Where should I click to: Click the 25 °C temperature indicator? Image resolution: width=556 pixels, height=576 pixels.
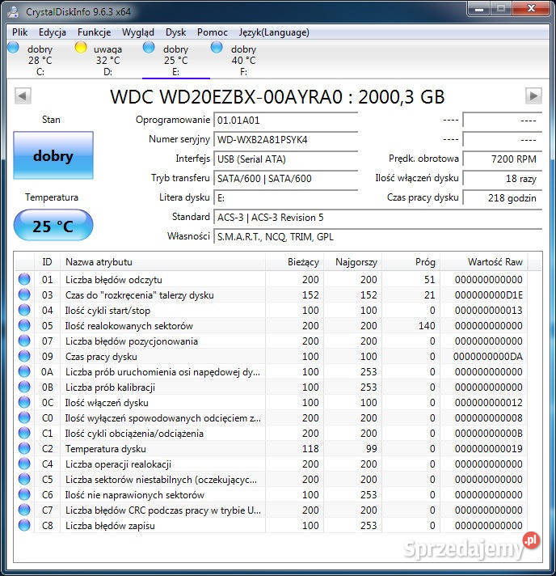(53, 226)
